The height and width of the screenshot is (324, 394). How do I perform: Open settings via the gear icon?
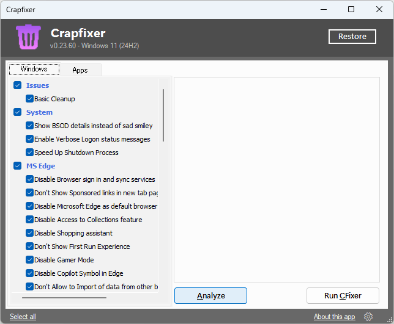coord(368,317)
